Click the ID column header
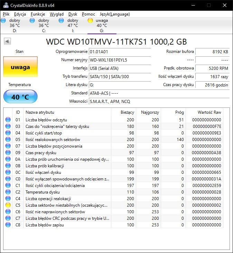The image size is (233, 253). pyautogui.click(x=18, y=112)
